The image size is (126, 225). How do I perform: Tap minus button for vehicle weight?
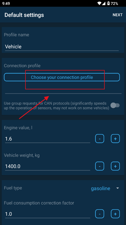tap(100, 166)
